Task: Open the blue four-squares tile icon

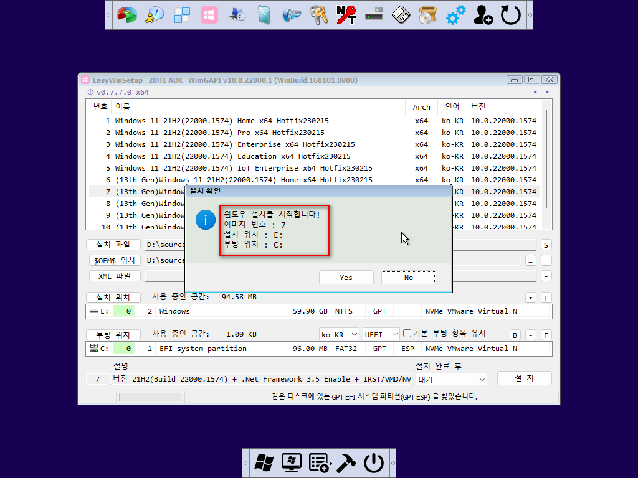Action: click(x=181, y=15)
